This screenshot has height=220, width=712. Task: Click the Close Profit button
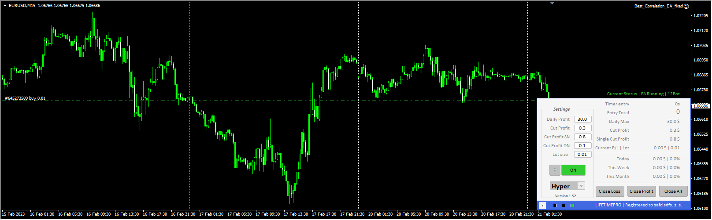[x=642, y=191]
